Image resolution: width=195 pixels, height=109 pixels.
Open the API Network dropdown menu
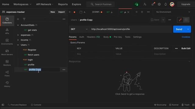pyautogui.click(x=45, y=4)
